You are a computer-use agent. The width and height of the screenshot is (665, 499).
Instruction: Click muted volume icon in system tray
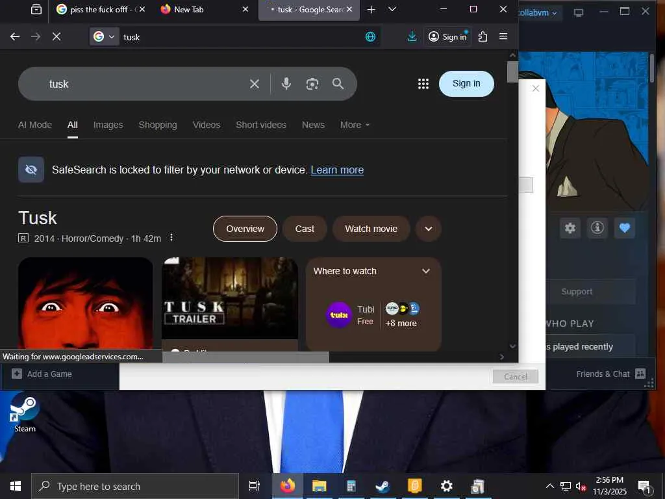click(x=581, y=486)
